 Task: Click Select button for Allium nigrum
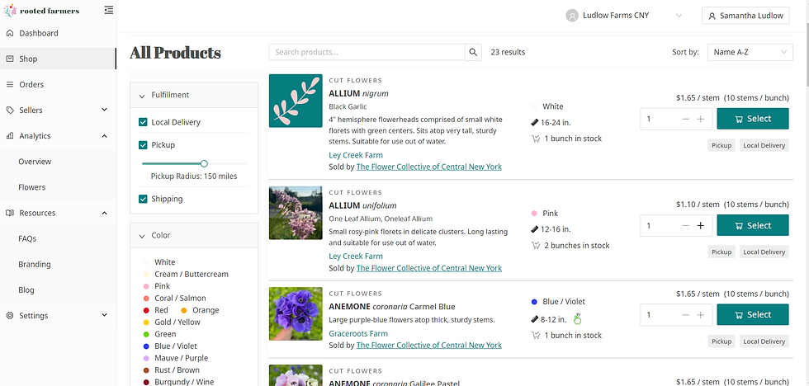click(x=753, y=119)
